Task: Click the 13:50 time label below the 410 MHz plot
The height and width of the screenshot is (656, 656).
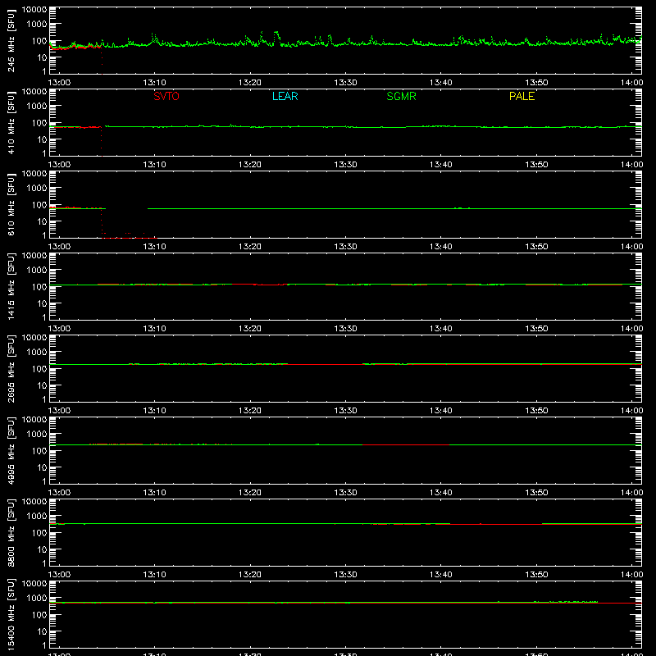Action: (536, 165)
